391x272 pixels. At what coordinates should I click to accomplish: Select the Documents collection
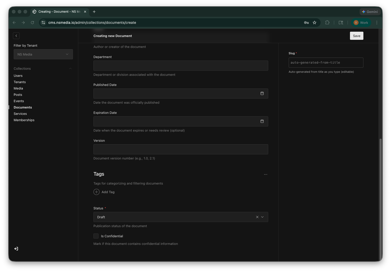pyautogui.click(x=23, y=107)
